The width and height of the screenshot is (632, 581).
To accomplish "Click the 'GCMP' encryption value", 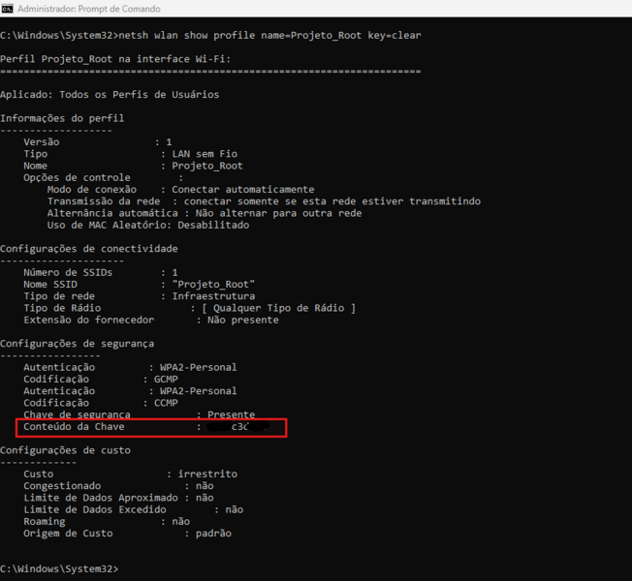I will pyautogui.click(x=166, y=380).
